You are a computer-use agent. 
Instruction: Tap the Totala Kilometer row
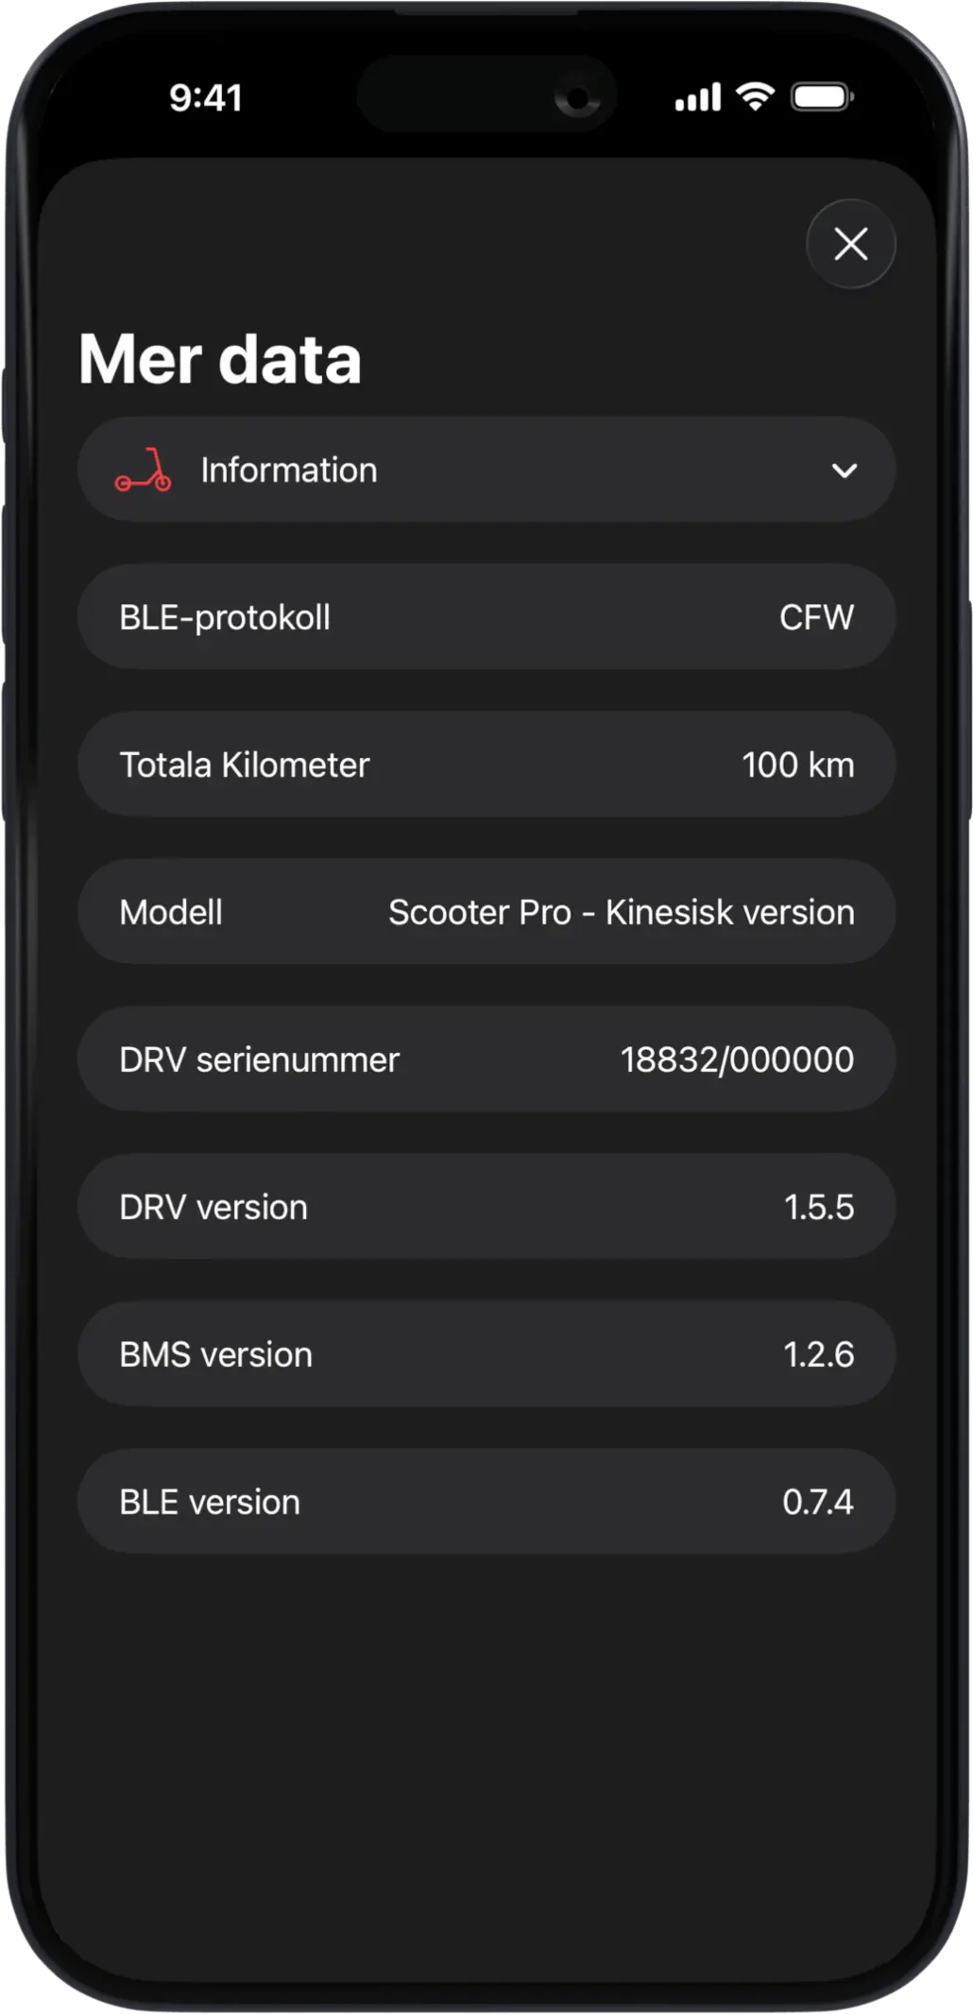tap(486, 765)
